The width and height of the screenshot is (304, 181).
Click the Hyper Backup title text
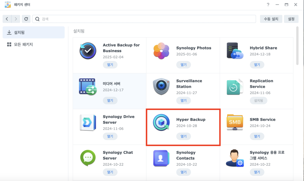click(191, 119)
